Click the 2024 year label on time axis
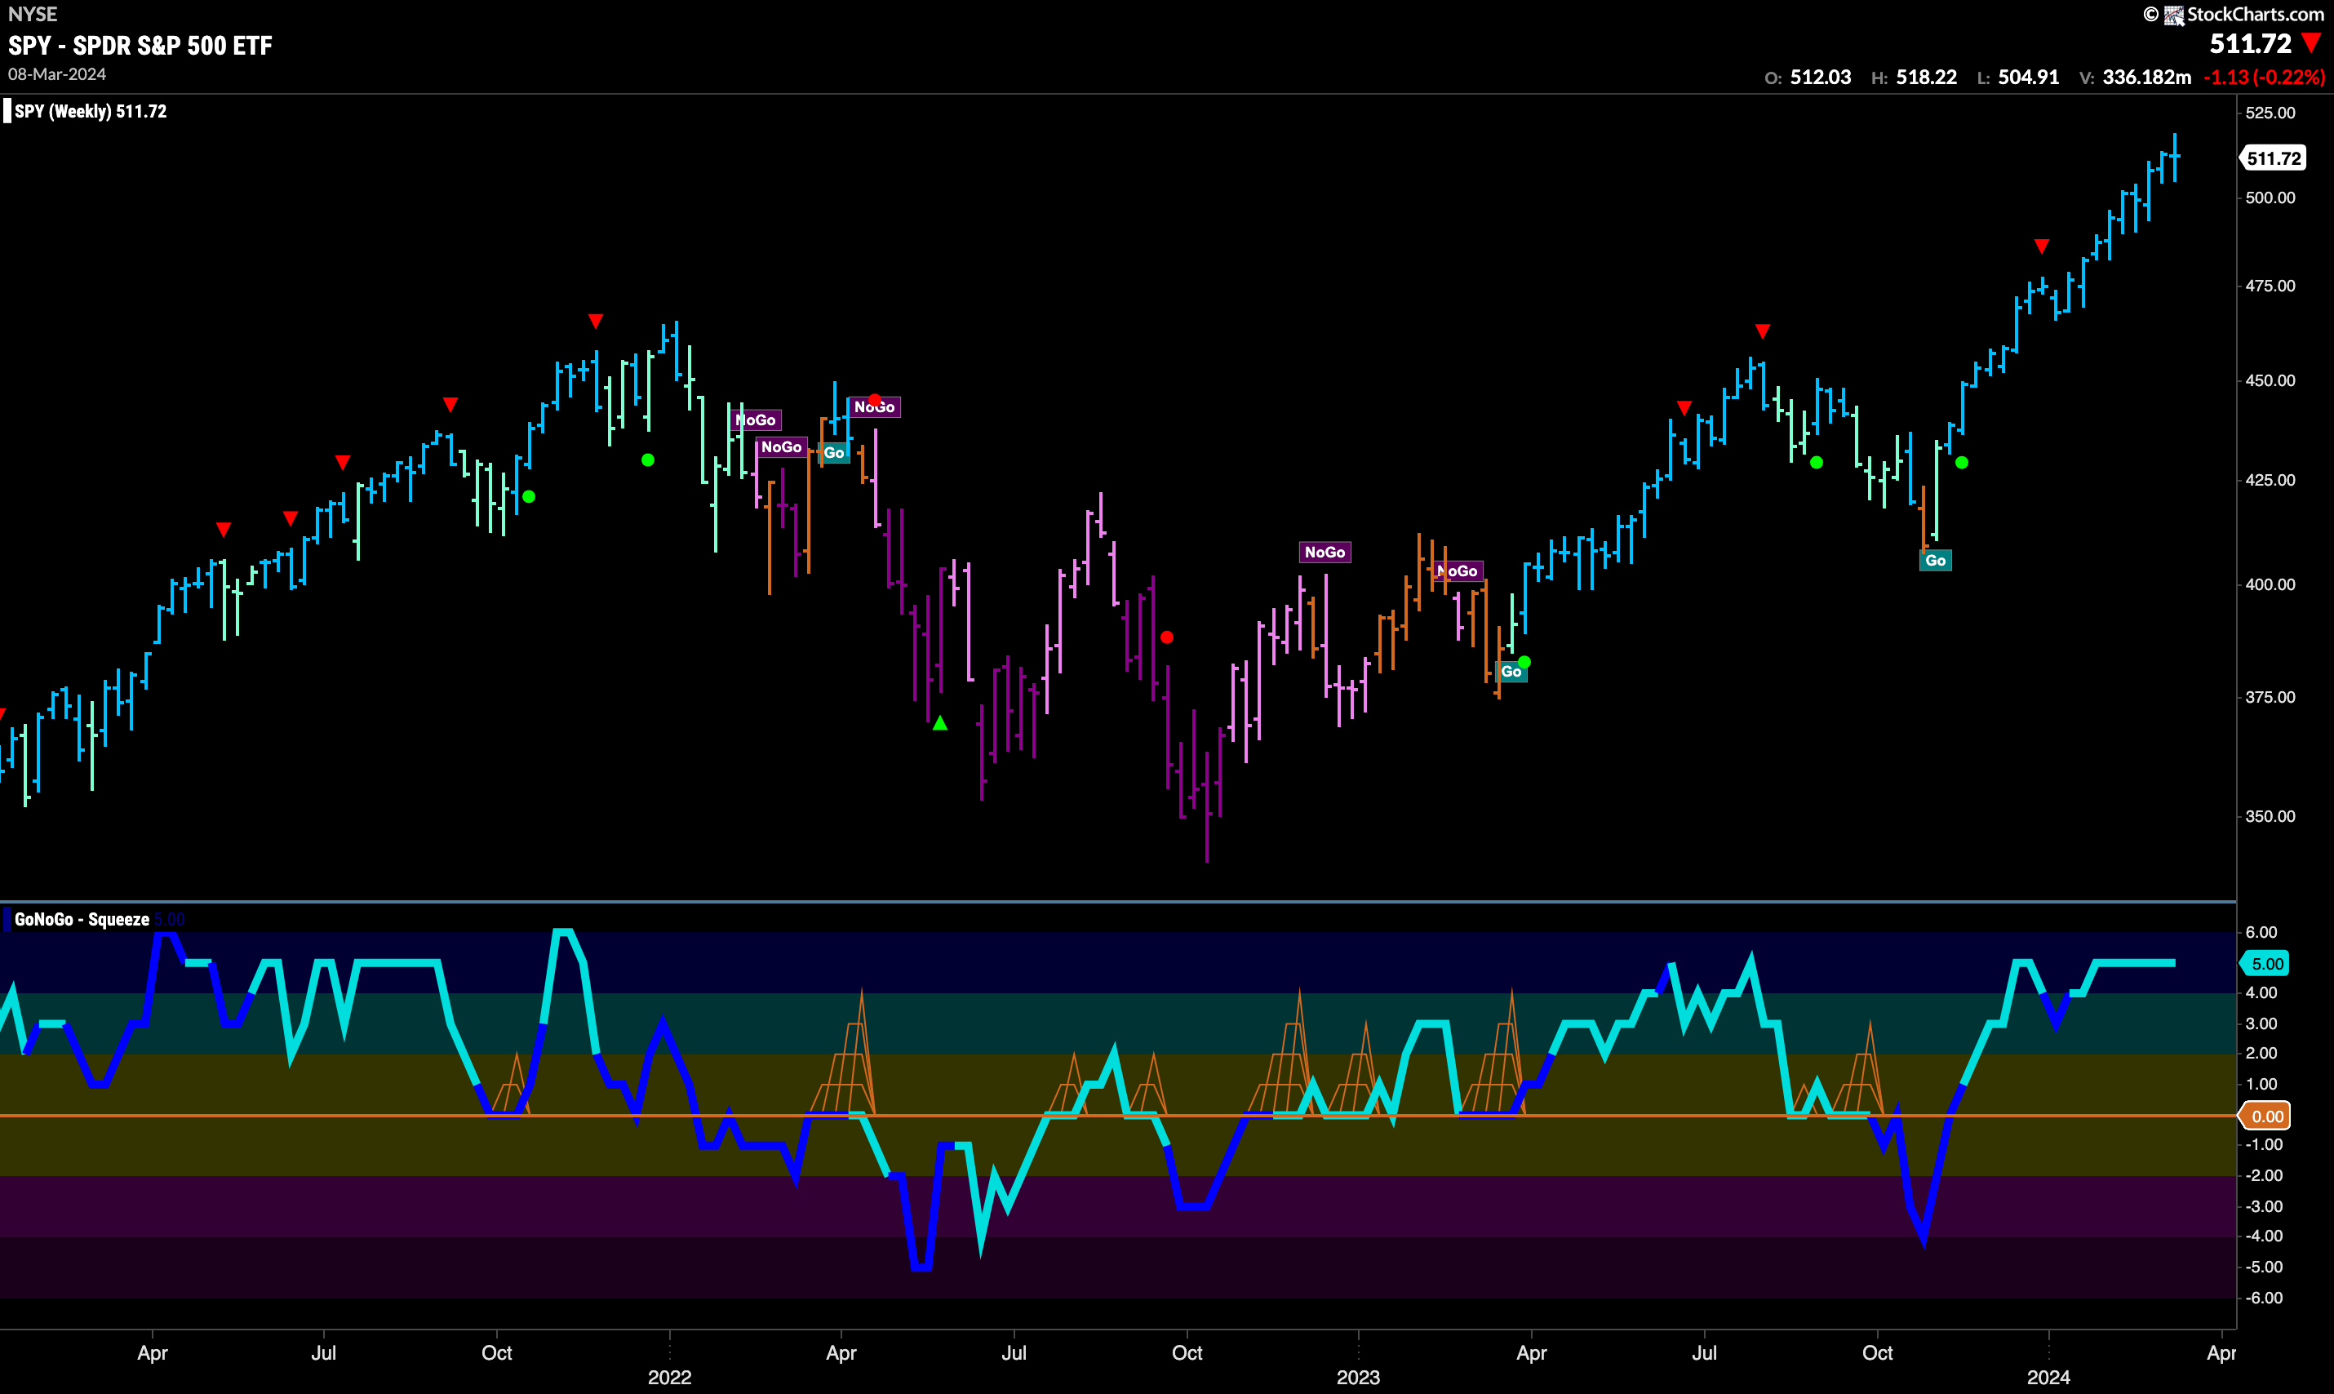Image resolution: width=2334 pixels, height=1394 pixels. 2048,1377
